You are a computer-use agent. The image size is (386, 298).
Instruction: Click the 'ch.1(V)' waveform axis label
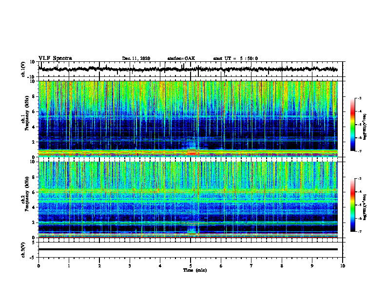23,69
